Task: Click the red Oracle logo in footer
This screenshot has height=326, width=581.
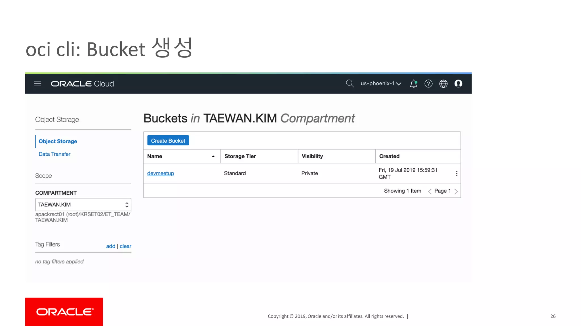Action: click(x=64, y=312)
